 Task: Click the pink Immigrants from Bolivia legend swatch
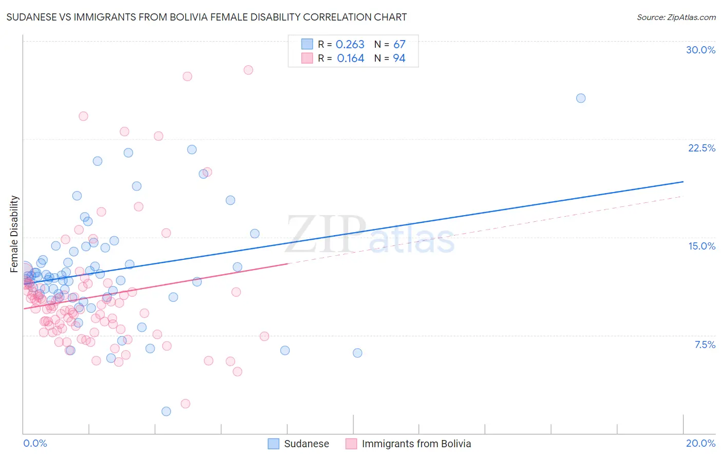click(351, 444)
